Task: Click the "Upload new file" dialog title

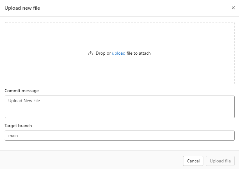Action: click(x=22, y=8)
